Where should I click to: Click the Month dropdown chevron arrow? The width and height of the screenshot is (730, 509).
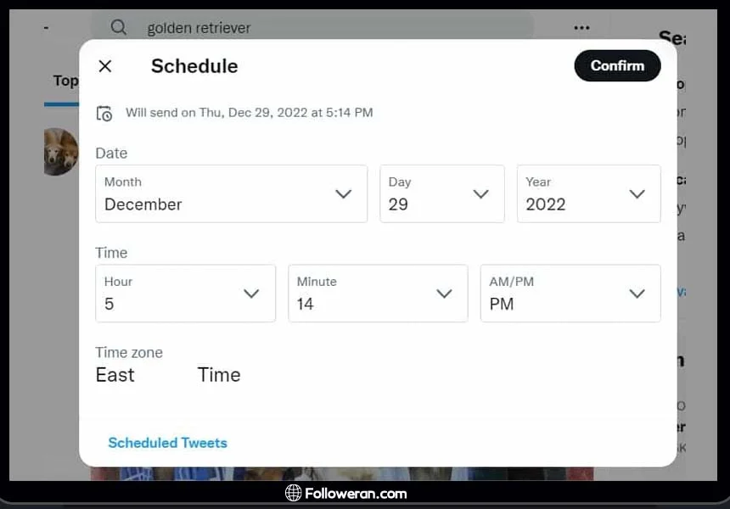[343, 194]
